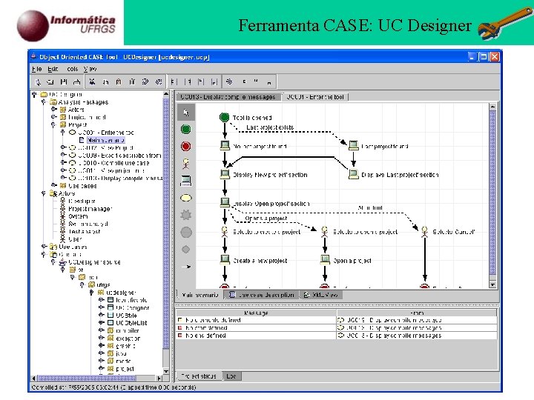Image resolution: width=534 pixels, height=400 pixels.
Task: Collapse the UC Designer root node
Action: click(34, 94)
